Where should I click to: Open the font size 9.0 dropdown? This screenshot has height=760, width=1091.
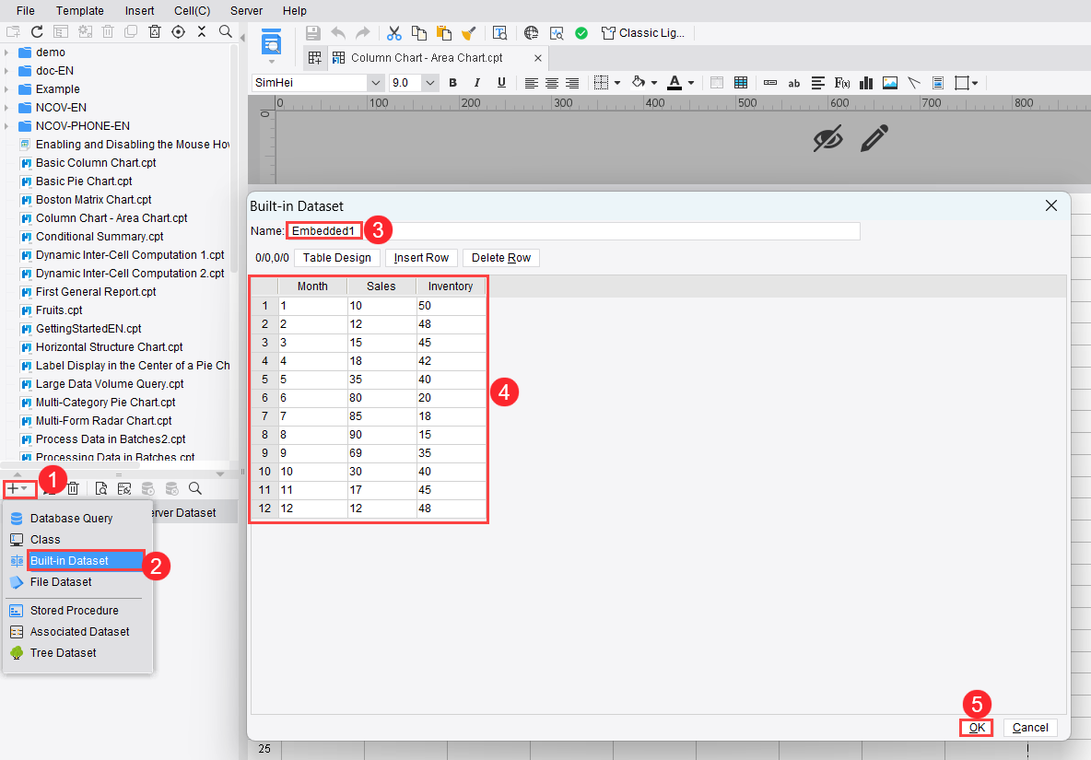click(x=430, y=83)
